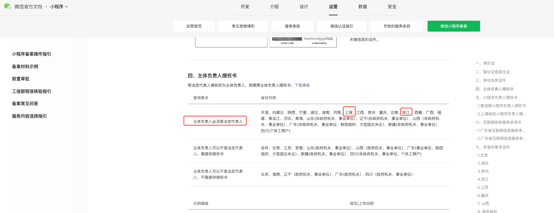Jump to 2.湖北 outline item
The height and width of the screenshot is (213, 554).
coord(482,163)
